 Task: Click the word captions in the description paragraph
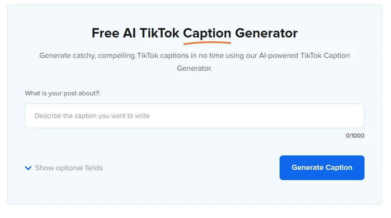point(174,55)
